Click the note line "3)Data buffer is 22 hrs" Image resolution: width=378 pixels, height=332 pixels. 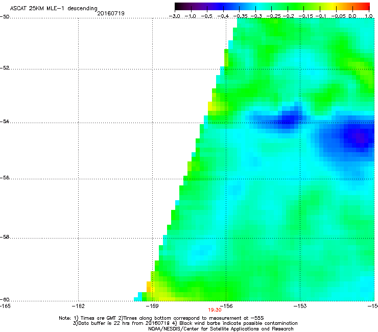(x=185, y=323)
